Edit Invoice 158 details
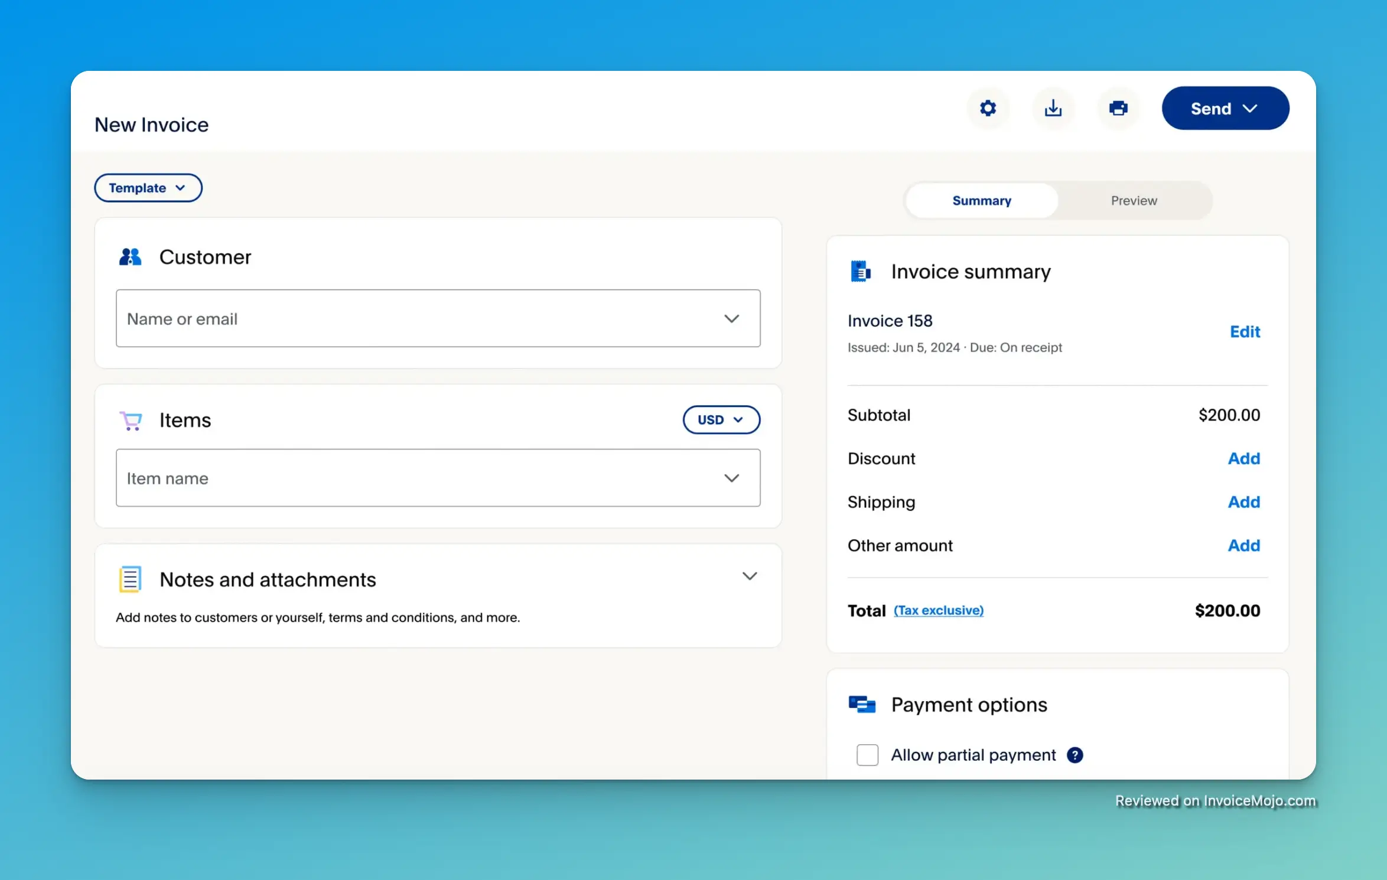This screenshot has width=1387, height=880. [1245, 331]
